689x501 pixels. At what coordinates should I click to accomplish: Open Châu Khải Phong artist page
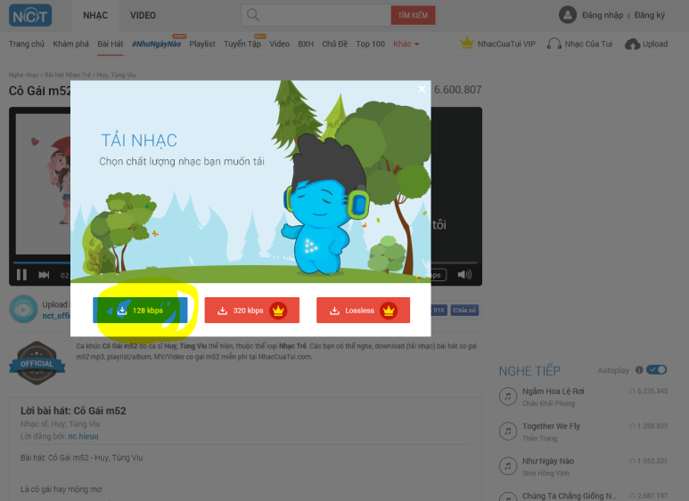pos(548,403)
